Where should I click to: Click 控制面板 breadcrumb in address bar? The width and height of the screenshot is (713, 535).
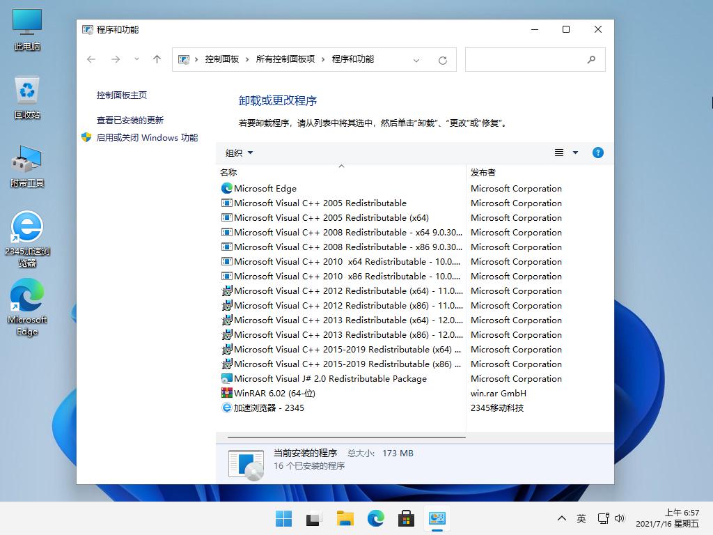click(x=222, y=59)
